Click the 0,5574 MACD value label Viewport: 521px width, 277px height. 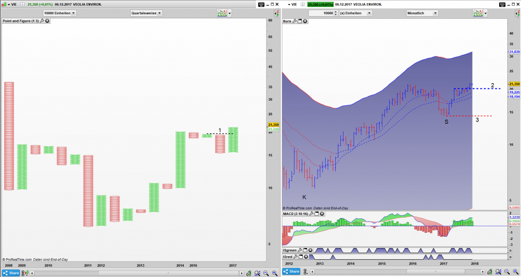pos(514,224)
